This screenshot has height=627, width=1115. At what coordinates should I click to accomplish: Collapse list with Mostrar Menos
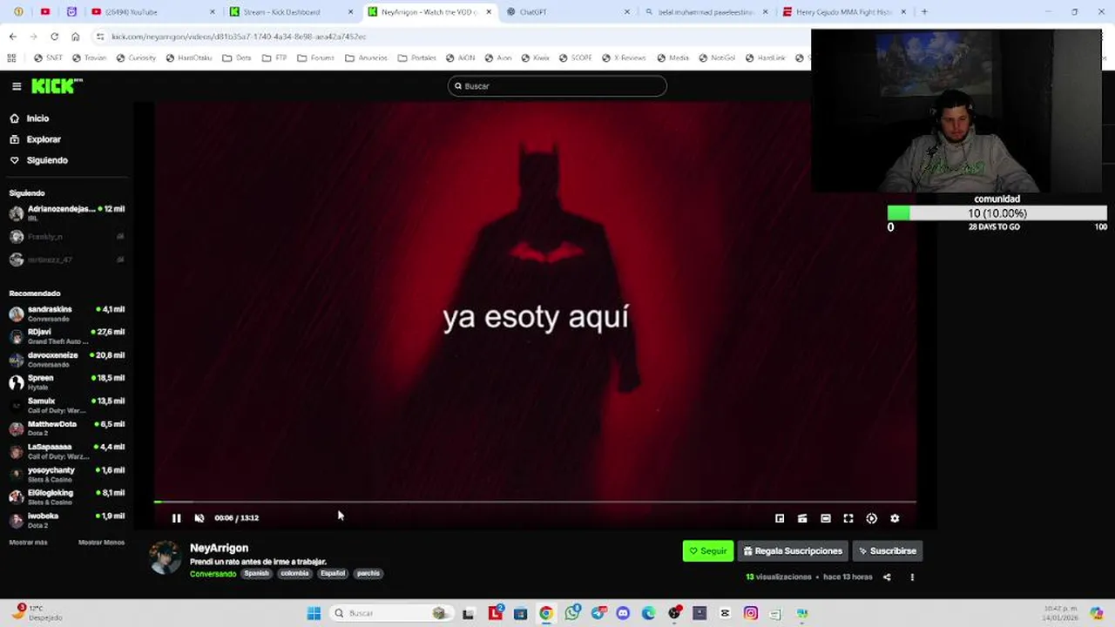pos(101,543)
